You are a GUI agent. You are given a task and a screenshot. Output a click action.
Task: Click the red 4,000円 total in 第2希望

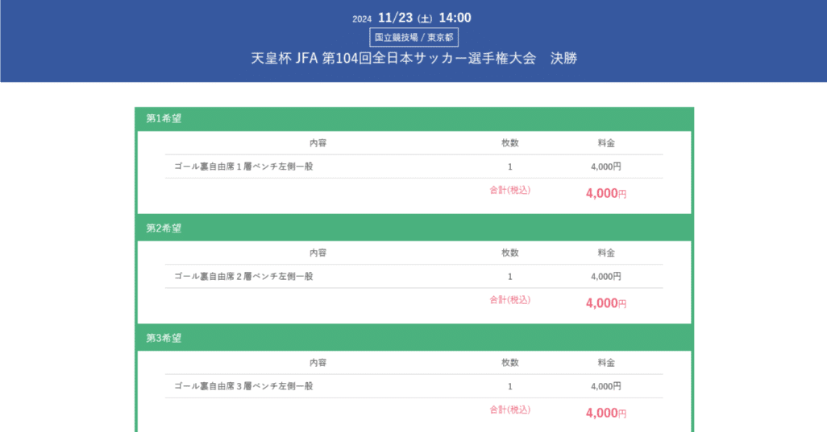pos(606,303)
